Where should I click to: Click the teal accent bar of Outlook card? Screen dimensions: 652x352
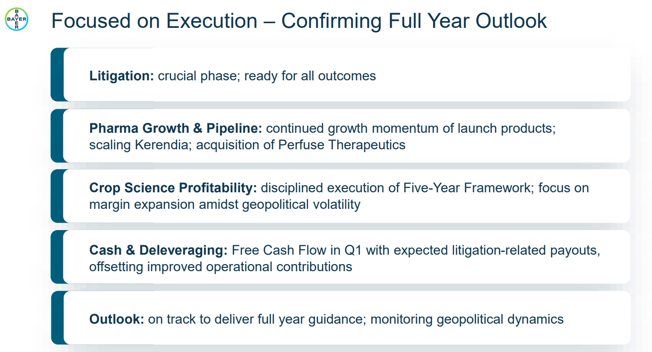[57, 318]
